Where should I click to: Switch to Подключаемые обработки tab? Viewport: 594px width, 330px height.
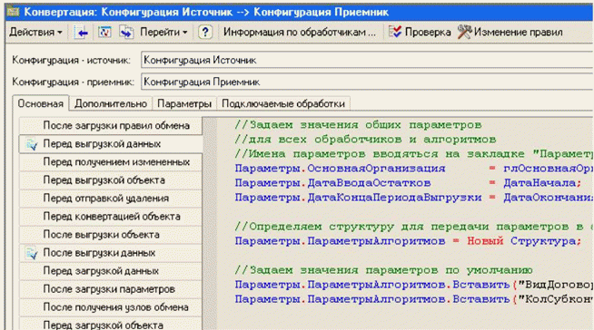283,103
